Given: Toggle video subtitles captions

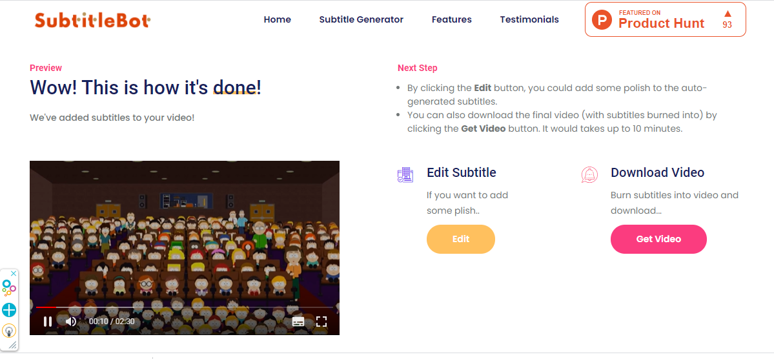Looking at the screenshot, I should click(298, 322).
